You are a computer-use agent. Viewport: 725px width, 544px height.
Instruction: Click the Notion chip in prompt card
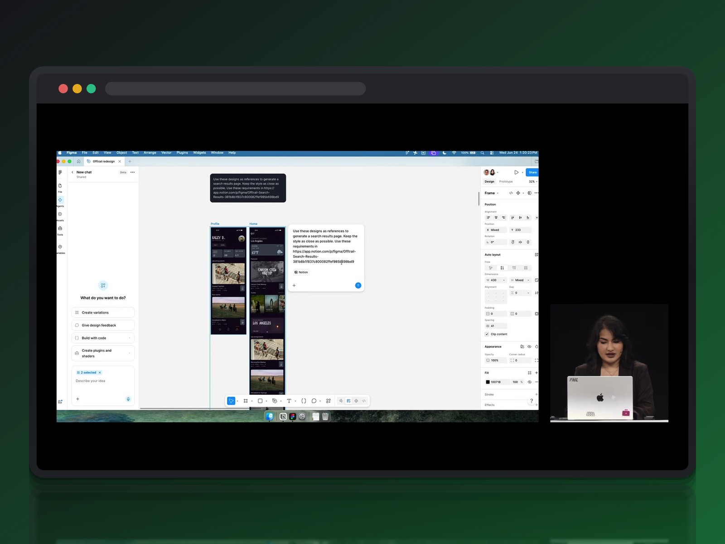coord(301,272)
